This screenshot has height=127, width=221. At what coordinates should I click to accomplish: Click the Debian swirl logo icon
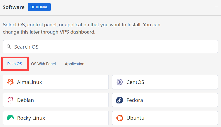10,100
